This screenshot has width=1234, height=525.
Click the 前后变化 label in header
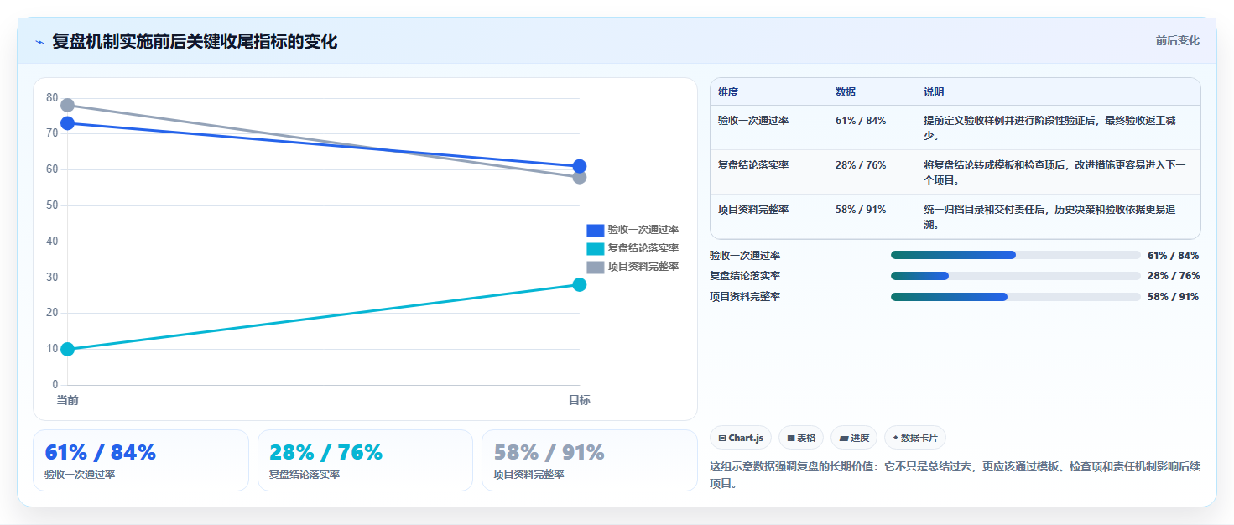(x=1177, y=40)
